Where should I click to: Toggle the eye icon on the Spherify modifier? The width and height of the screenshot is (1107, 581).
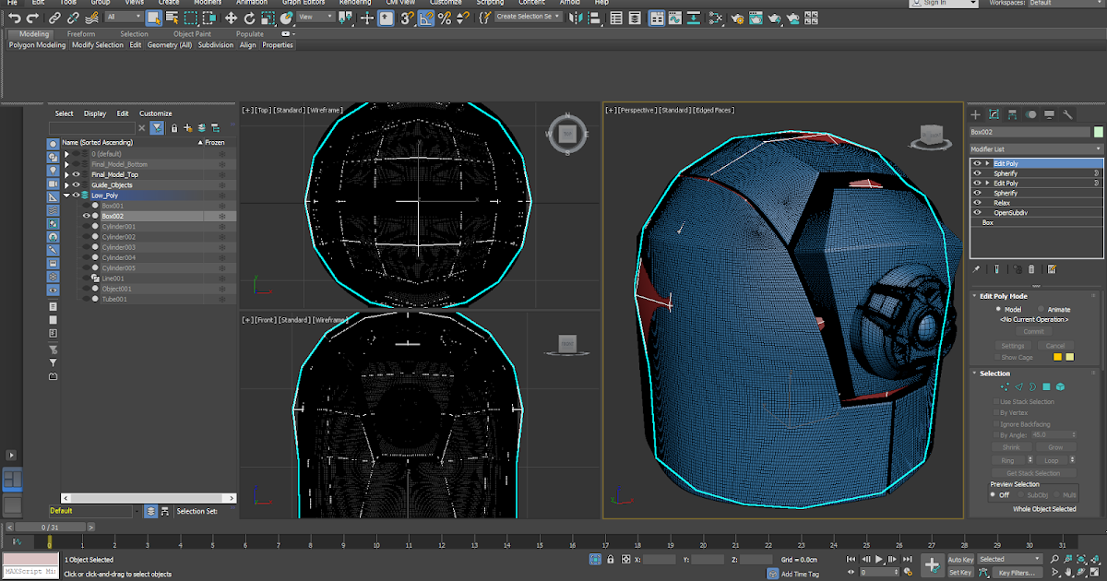coord(976,173)
